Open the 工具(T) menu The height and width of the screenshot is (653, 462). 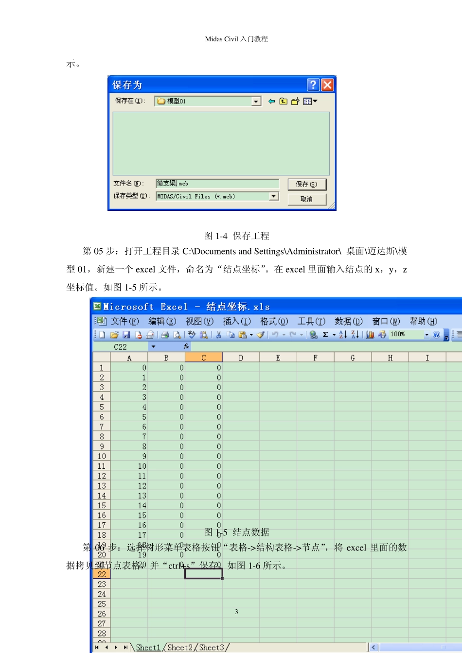pos(311,321)
